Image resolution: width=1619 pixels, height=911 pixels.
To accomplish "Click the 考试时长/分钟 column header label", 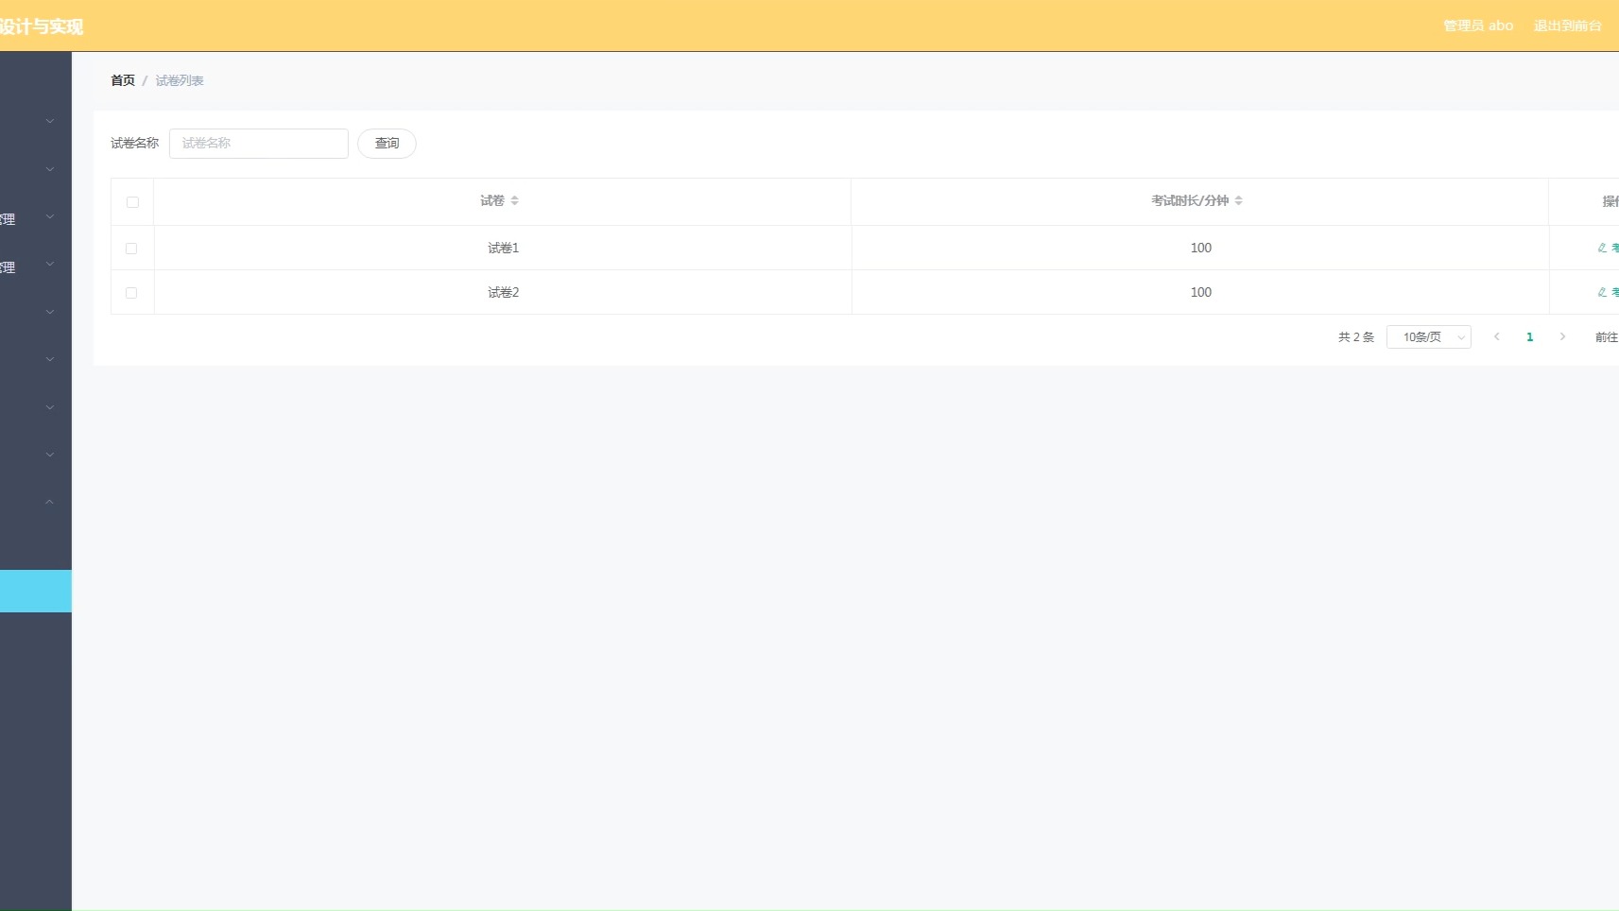I will [1190, 200].
